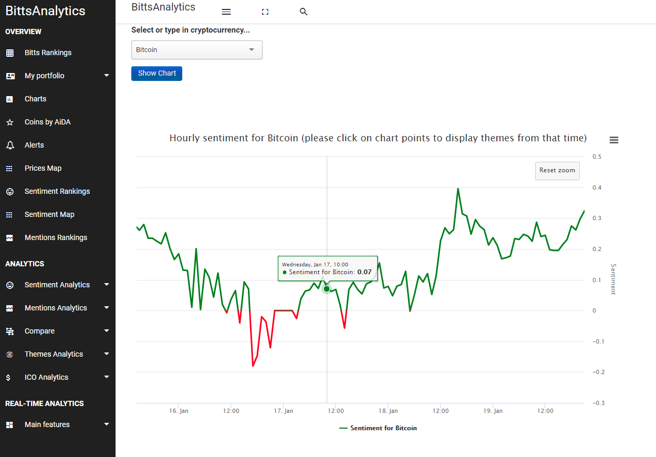Click the Mentions Rankings chart icon
The image size is (656, 457).
[9, 237]
